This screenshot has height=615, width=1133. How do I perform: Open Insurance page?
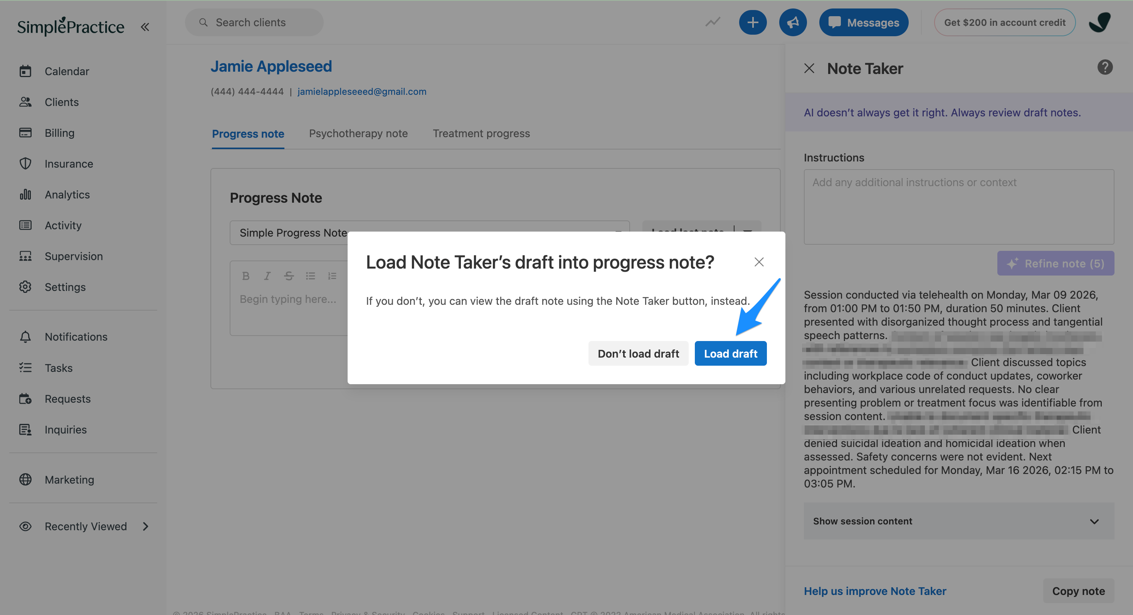(x=69, y=163)
